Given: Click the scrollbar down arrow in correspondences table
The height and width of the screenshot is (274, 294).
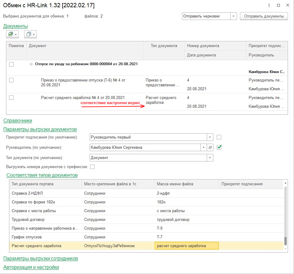Looking at the screenshot, I should (x=285, y=249).
